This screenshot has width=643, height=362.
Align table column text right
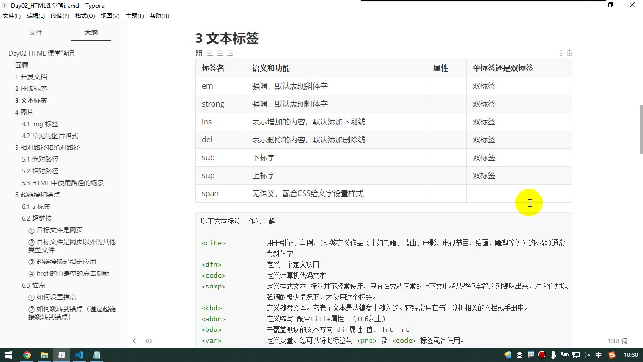[x=230, y=53]
